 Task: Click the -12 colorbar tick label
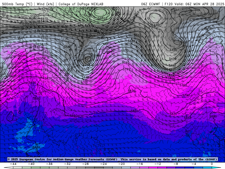pos(158,164)
